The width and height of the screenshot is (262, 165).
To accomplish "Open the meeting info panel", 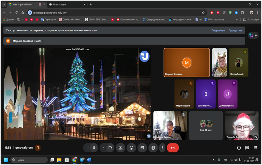I will pyautogui.click(x=239, y=148).
